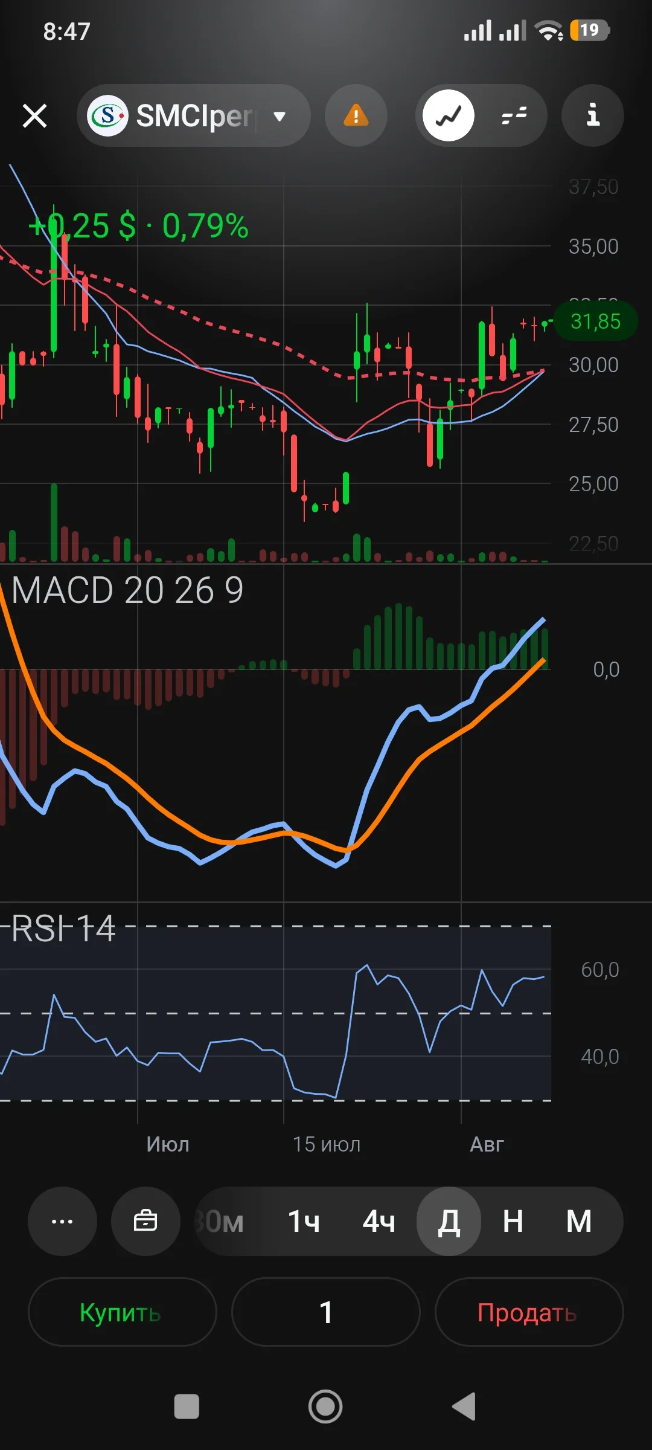Screen dimensions: 652x1450
Task: Tap the Продать sell button
Action: click(529, 1312)
